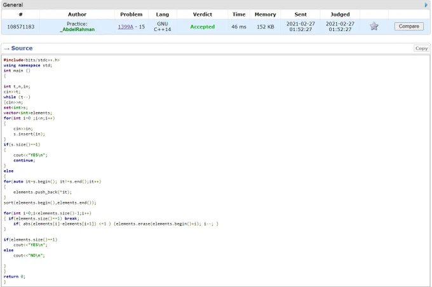This screenshot has width=432, height=287.
Task: Click the if(s.size()==1) code line
Action: (x=22, y=145)
